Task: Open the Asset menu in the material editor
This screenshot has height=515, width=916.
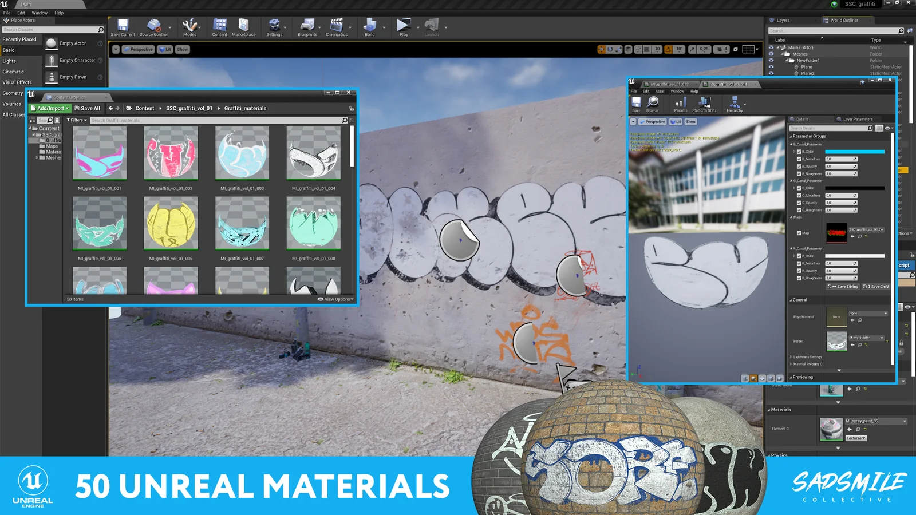Action: (660, 91)
